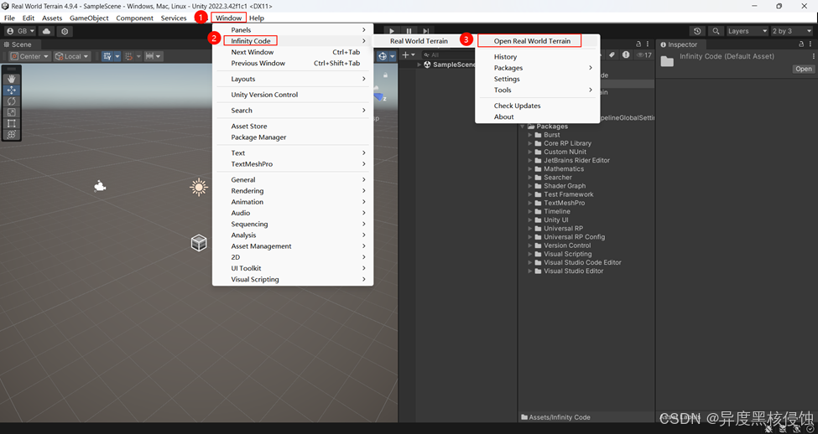Click the Hierarchy add plus button

coord(405,54)
